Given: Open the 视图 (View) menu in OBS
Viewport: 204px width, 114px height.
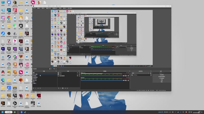Looking at the screenshot, I should point(43,8).
